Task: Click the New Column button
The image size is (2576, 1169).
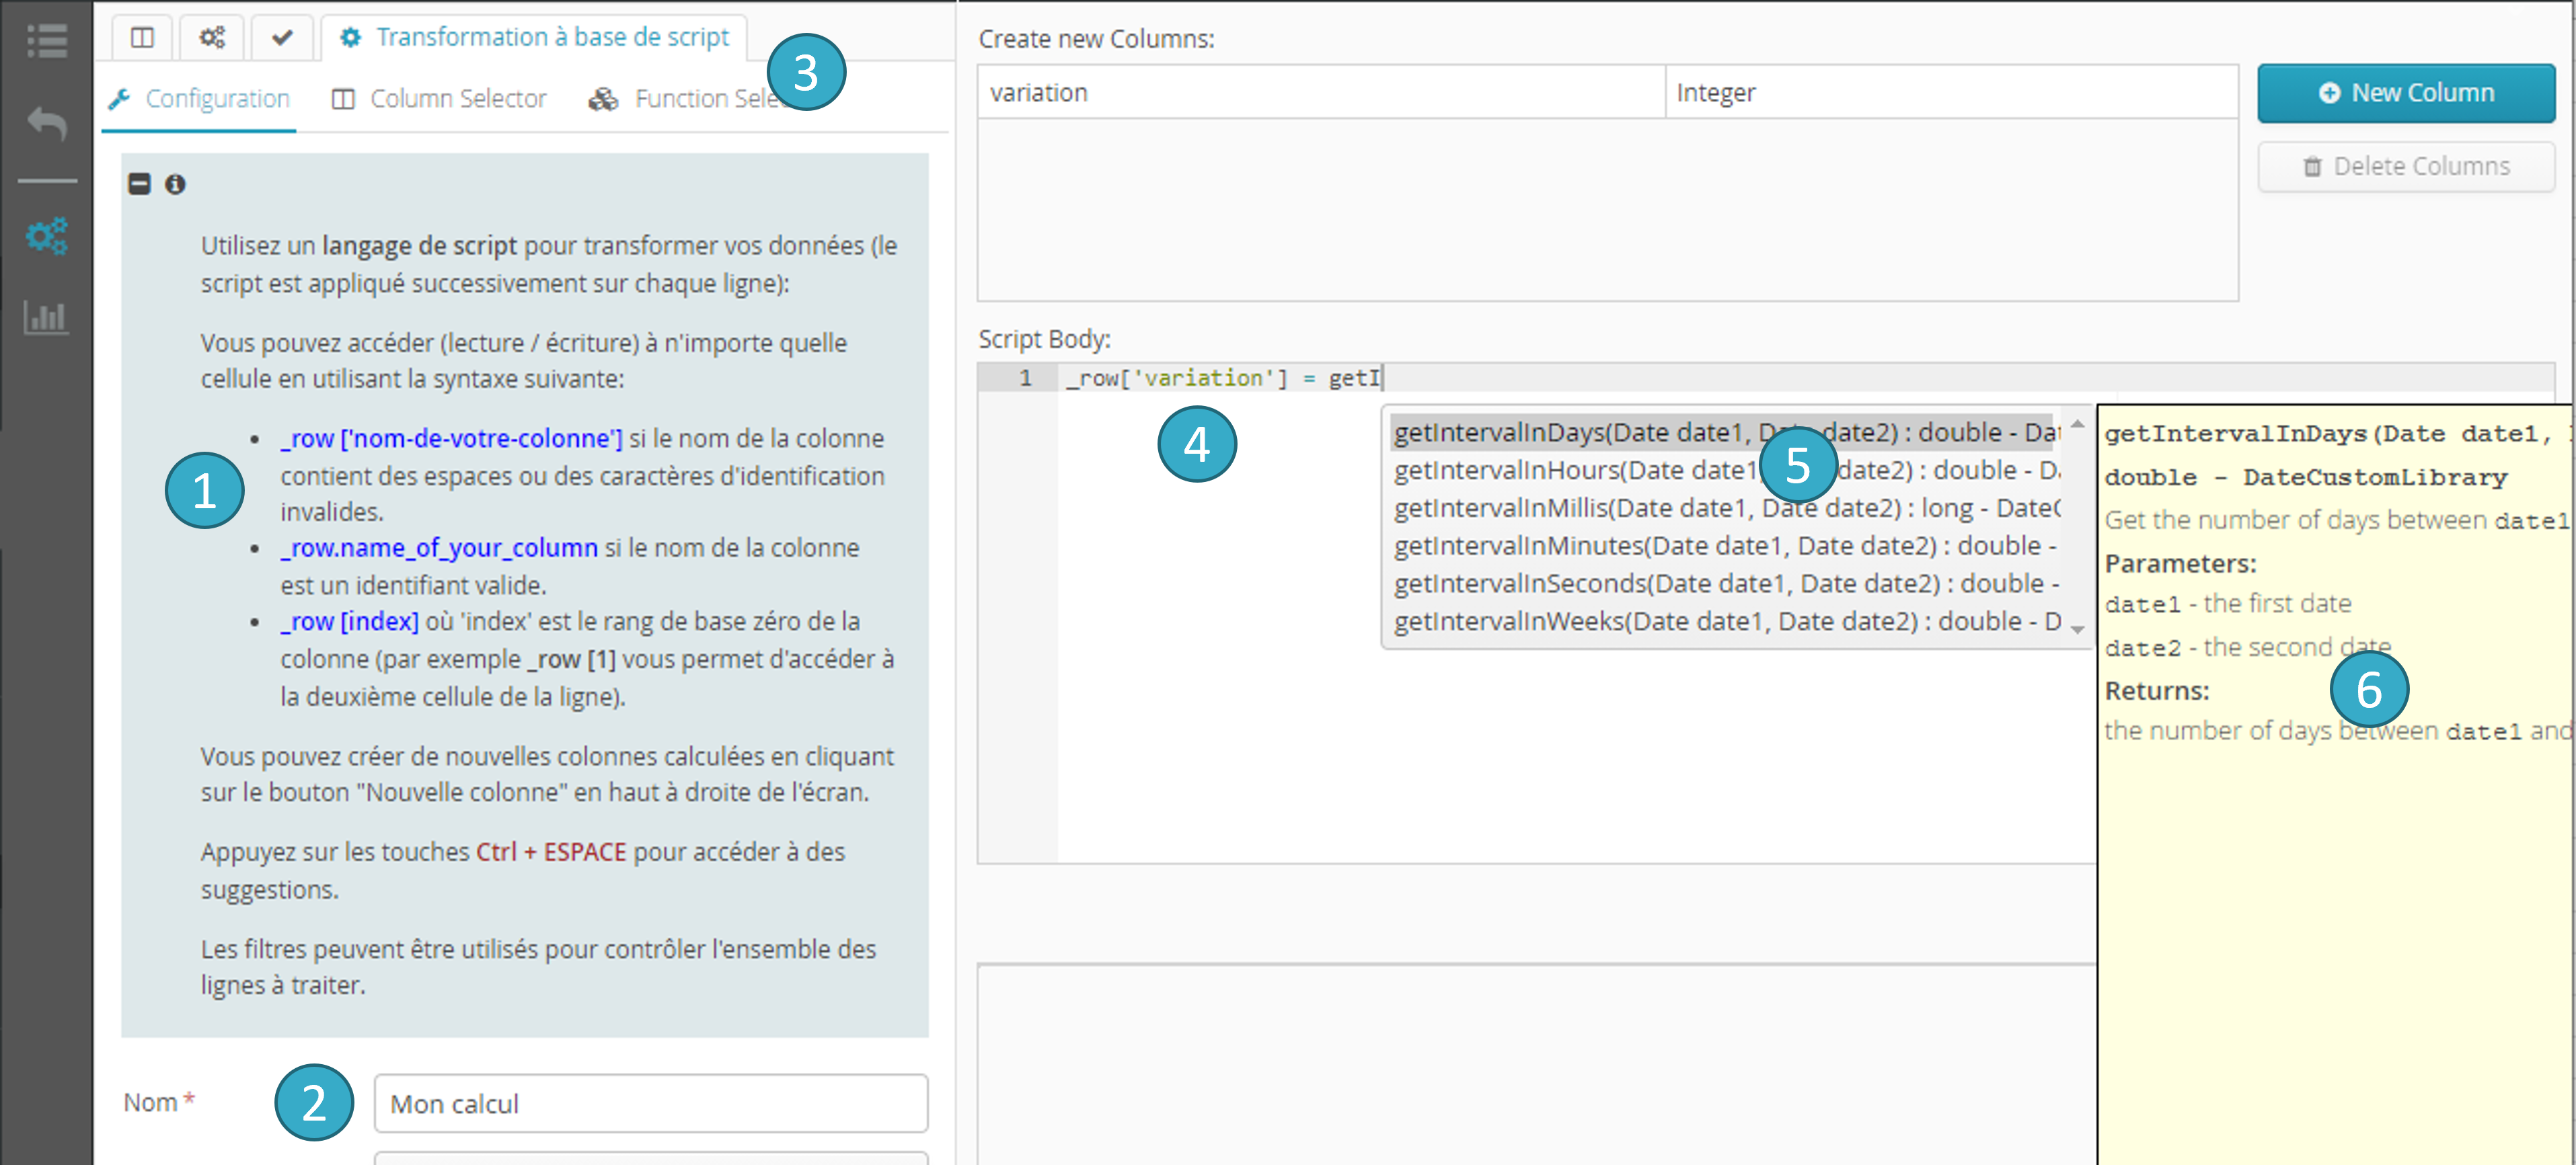Action: (2406, 93)
